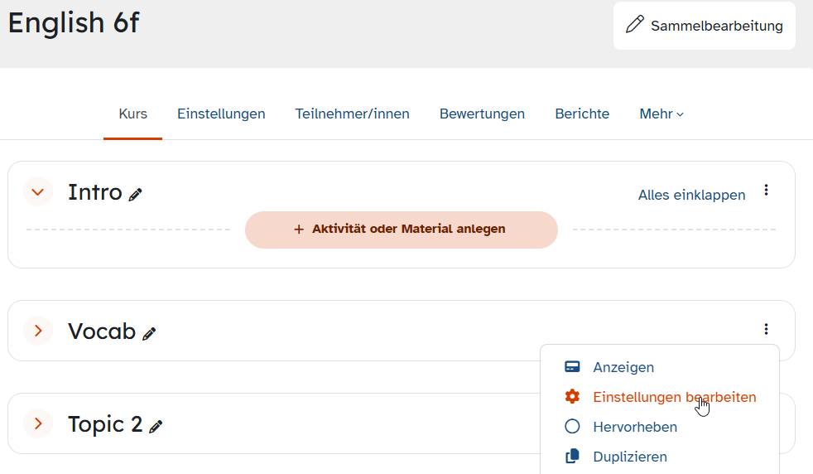Click the pencil icon next to Intro
Screen dimensions: 813x474
[x=135, y=195]
